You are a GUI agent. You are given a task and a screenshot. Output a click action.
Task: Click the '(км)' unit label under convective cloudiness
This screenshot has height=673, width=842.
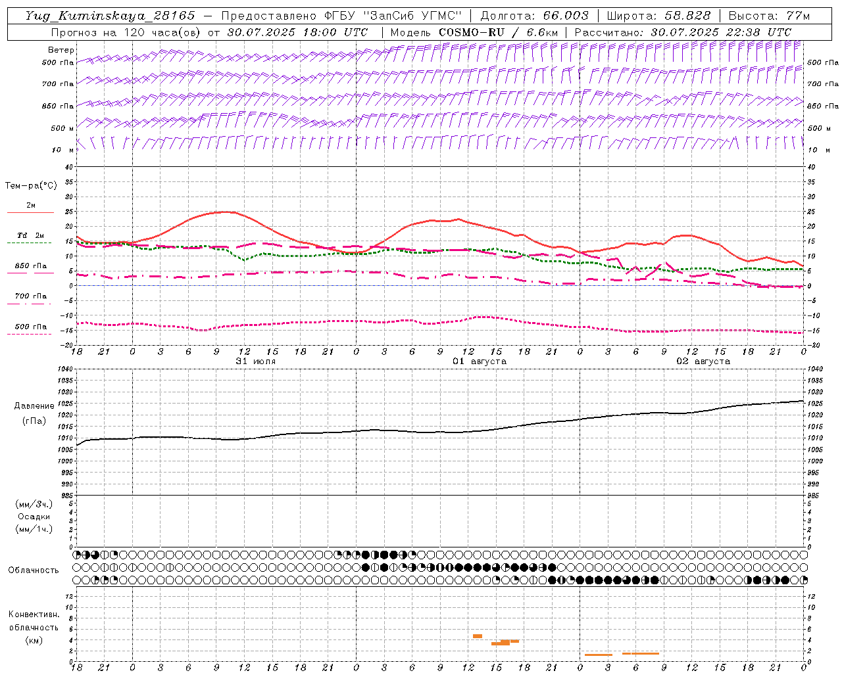click(x=34, y=640)
